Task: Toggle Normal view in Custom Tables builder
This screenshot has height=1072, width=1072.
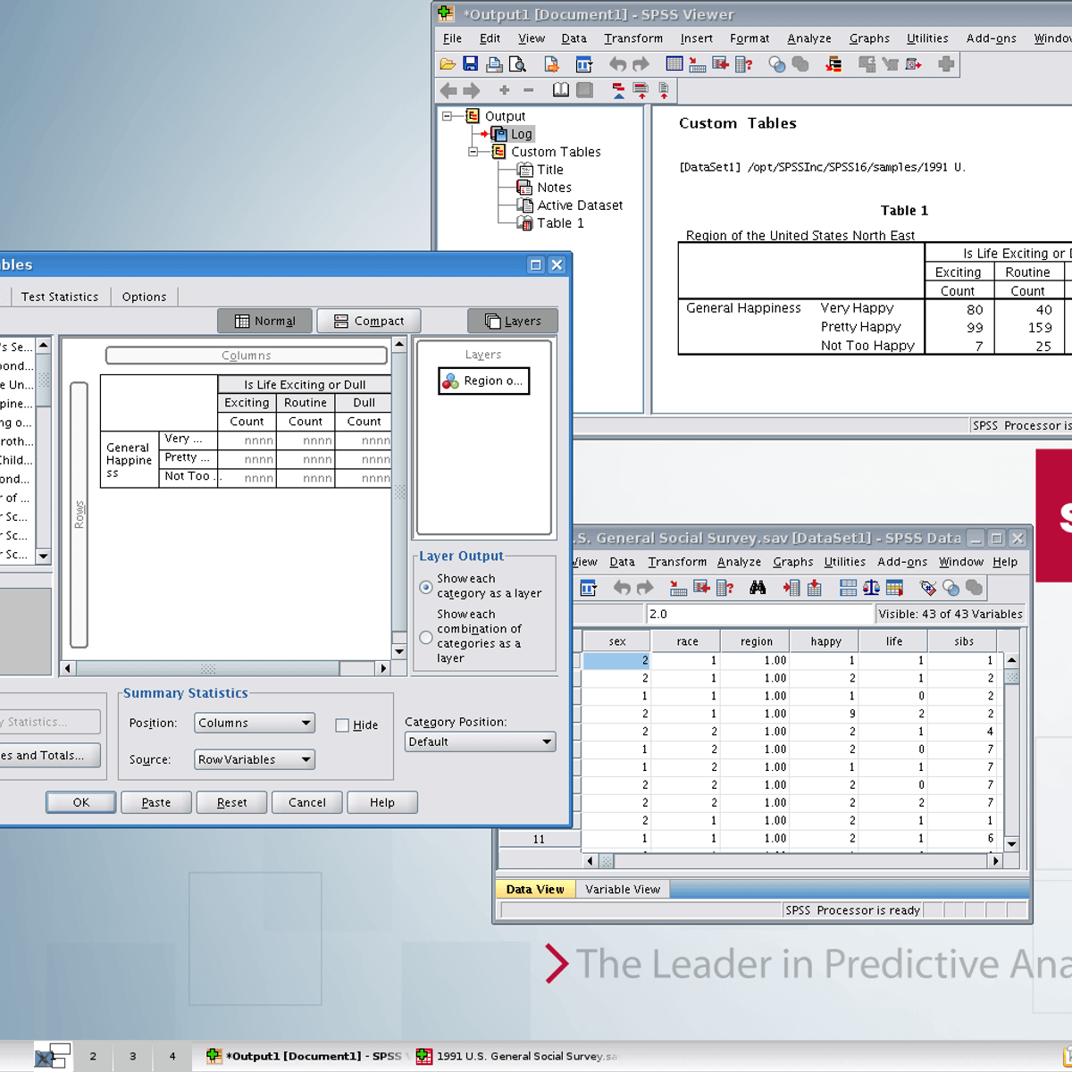Action: click(x=265, y=321)
